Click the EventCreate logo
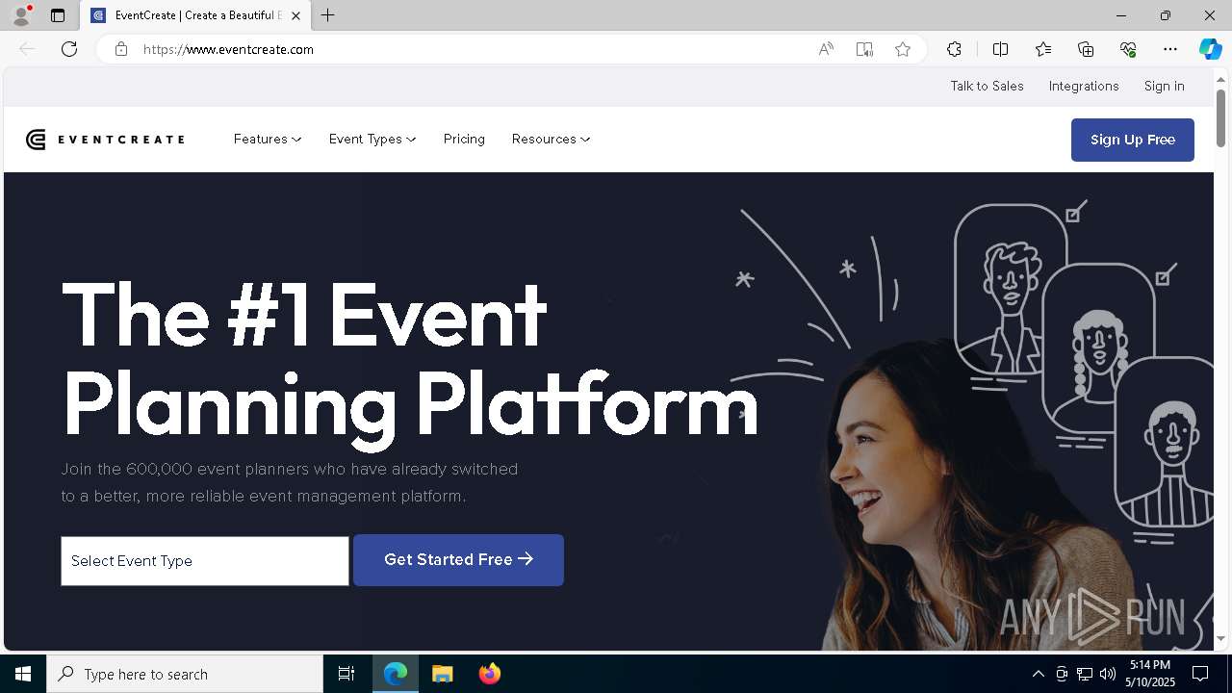The height and width of the screenshot is (693, 1232). pyautogui.click(x=105, y=140)
